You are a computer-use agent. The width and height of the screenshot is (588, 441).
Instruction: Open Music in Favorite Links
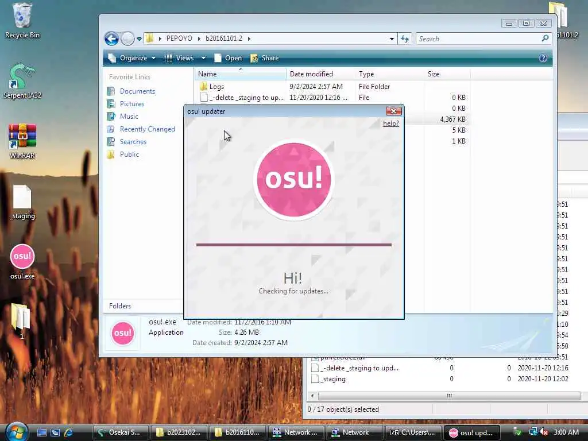pyautogui.click(x=129, y=117)
